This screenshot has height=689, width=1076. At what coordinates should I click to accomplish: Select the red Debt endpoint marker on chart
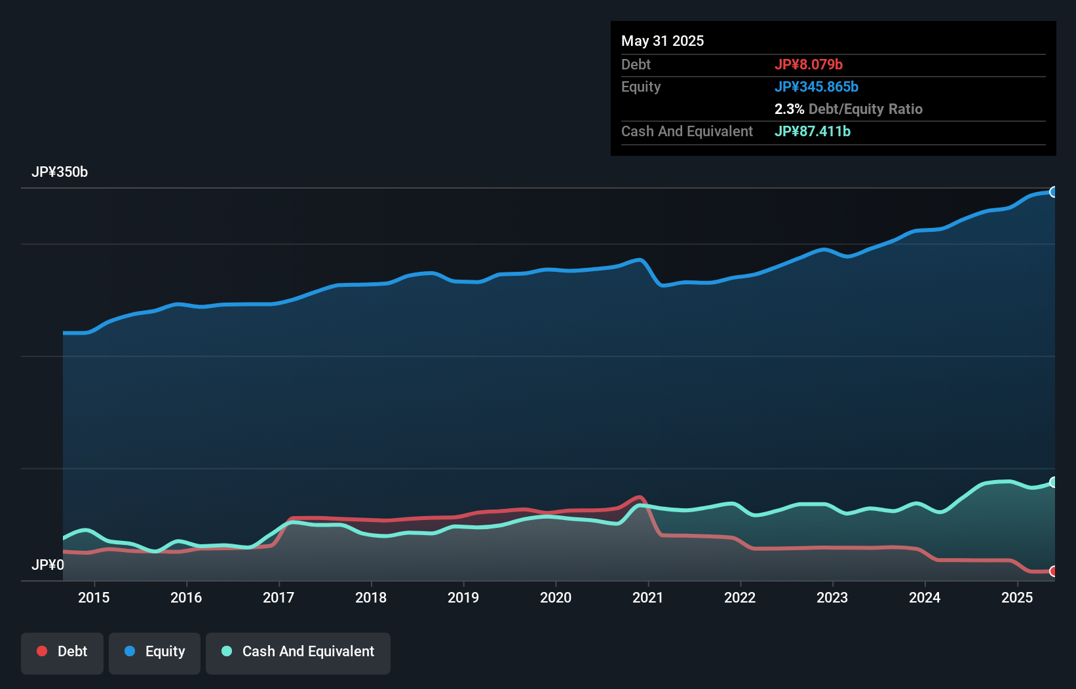click(1053, 571)
